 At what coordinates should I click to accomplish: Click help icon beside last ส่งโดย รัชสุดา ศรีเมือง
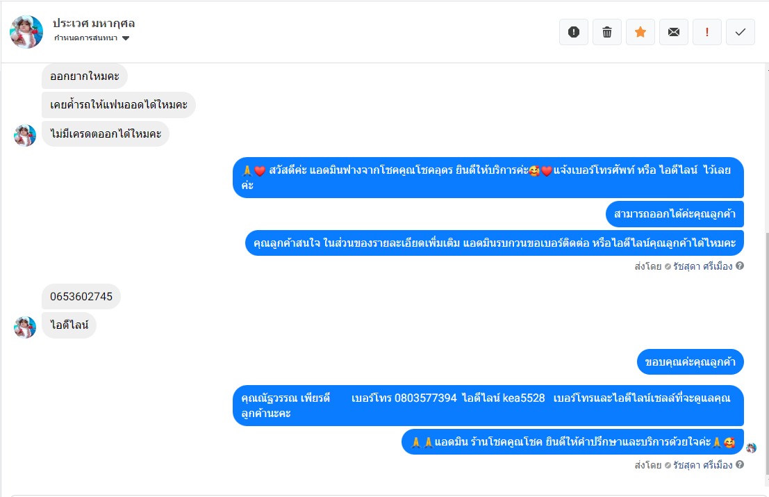pyautogui.click(x=740, y=464)
